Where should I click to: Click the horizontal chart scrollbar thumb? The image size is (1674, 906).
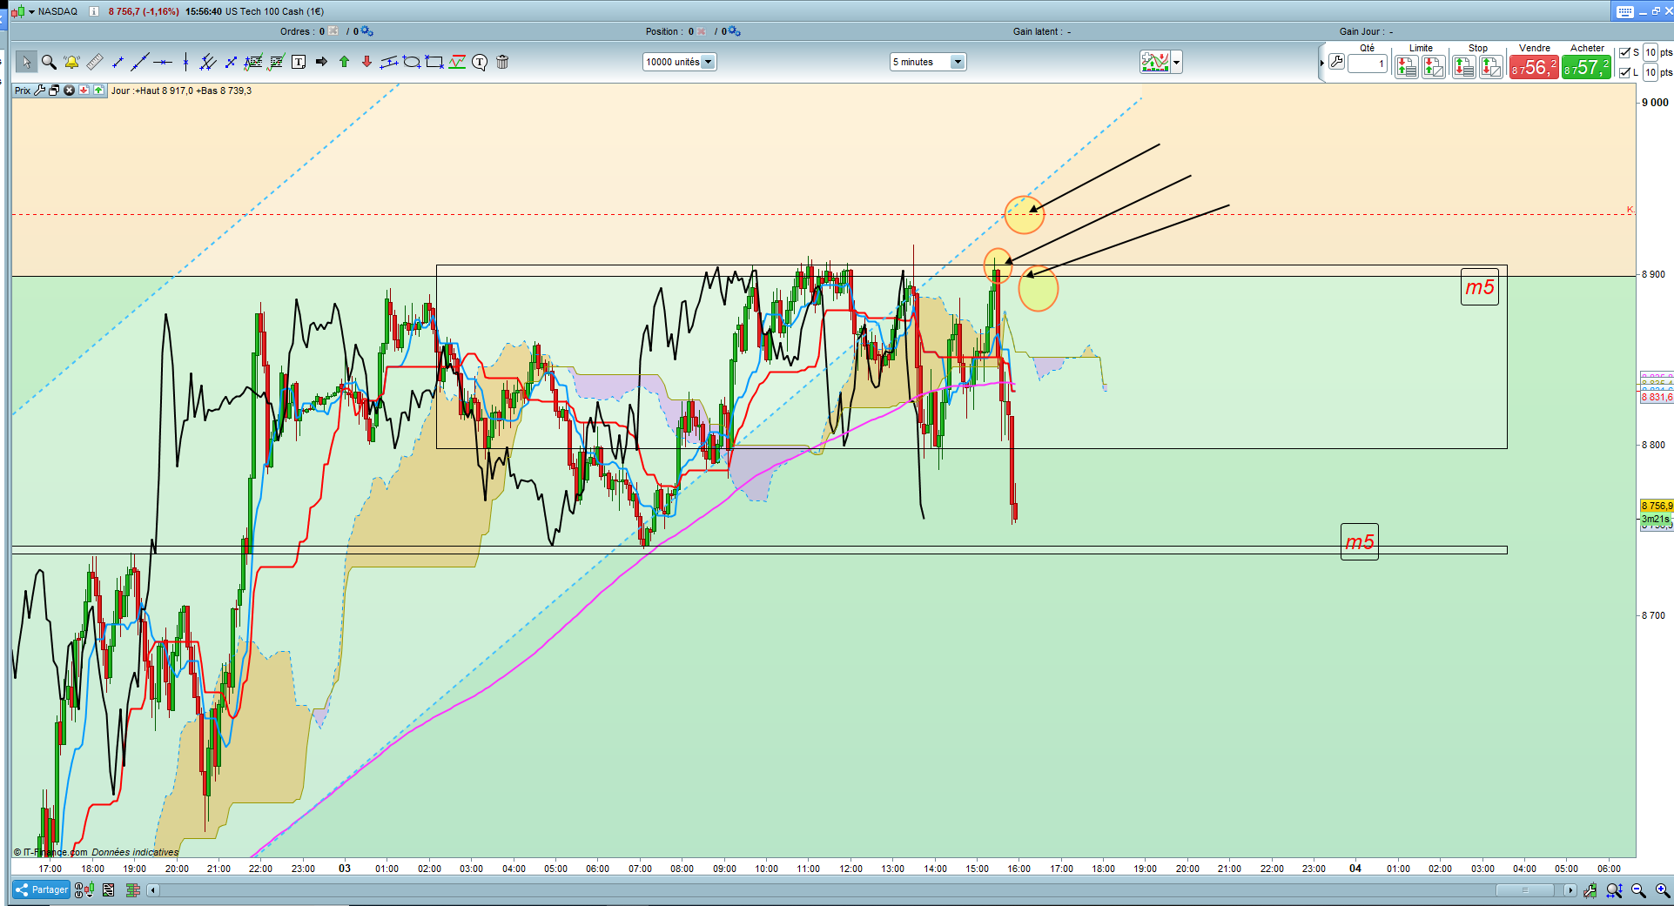click(x=1524, y=890)
